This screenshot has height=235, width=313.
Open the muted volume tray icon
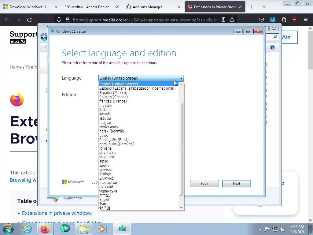pos(282,229)
